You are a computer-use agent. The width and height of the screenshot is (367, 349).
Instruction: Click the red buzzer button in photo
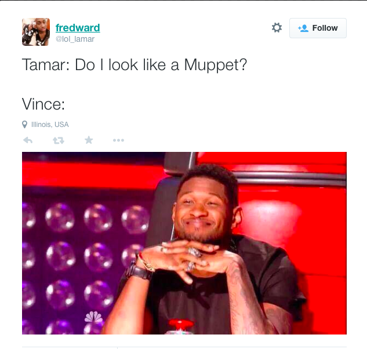click(181, 326)
